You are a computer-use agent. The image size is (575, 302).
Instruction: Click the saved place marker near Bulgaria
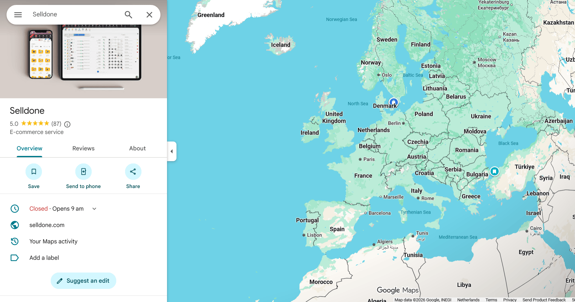pos(494,171)
